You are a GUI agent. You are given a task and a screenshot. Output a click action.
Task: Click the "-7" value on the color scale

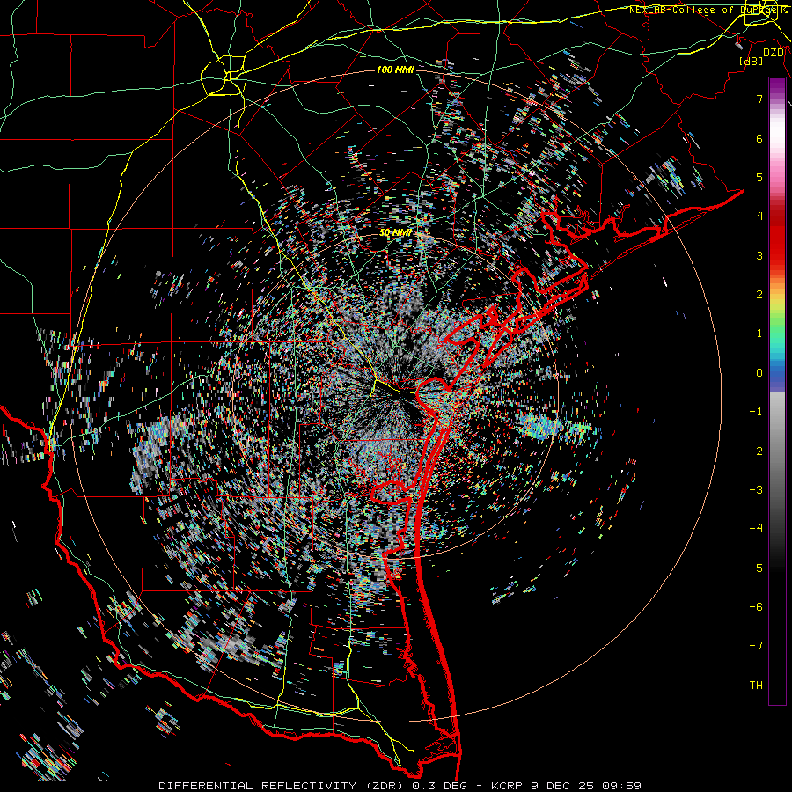tap(756, 646)
